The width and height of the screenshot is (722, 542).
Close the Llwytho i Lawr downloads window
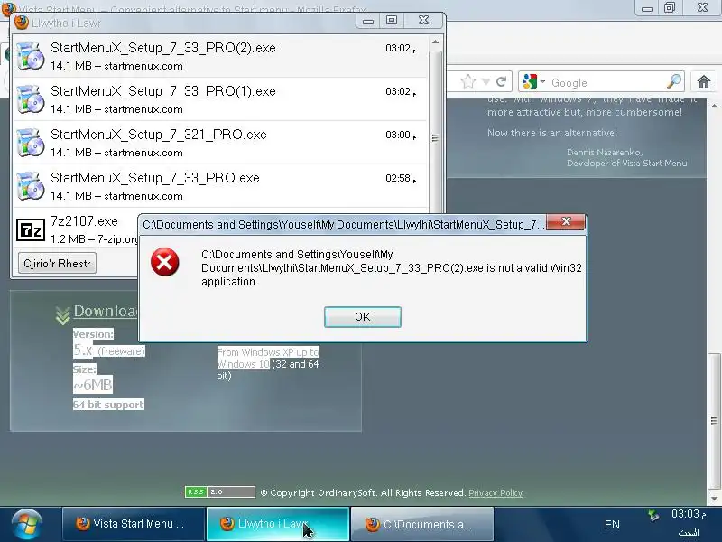423,20
